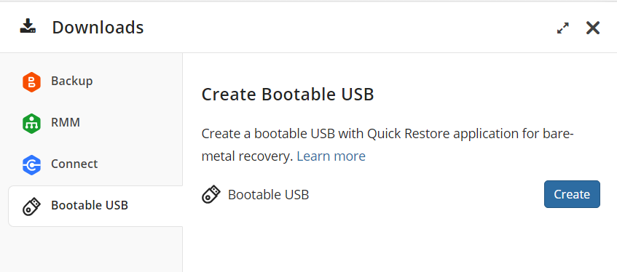617x272 pixels.
Task: Click the USB drive icon in sidebar
Action: click(31, 207)
